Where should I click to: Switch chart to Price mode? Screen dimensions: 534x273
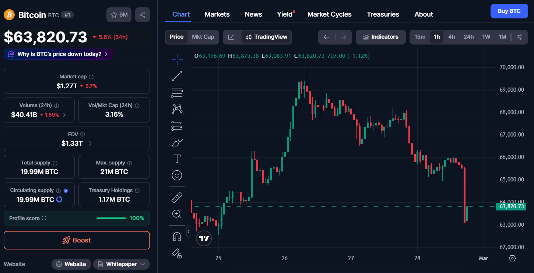(177, 37)
